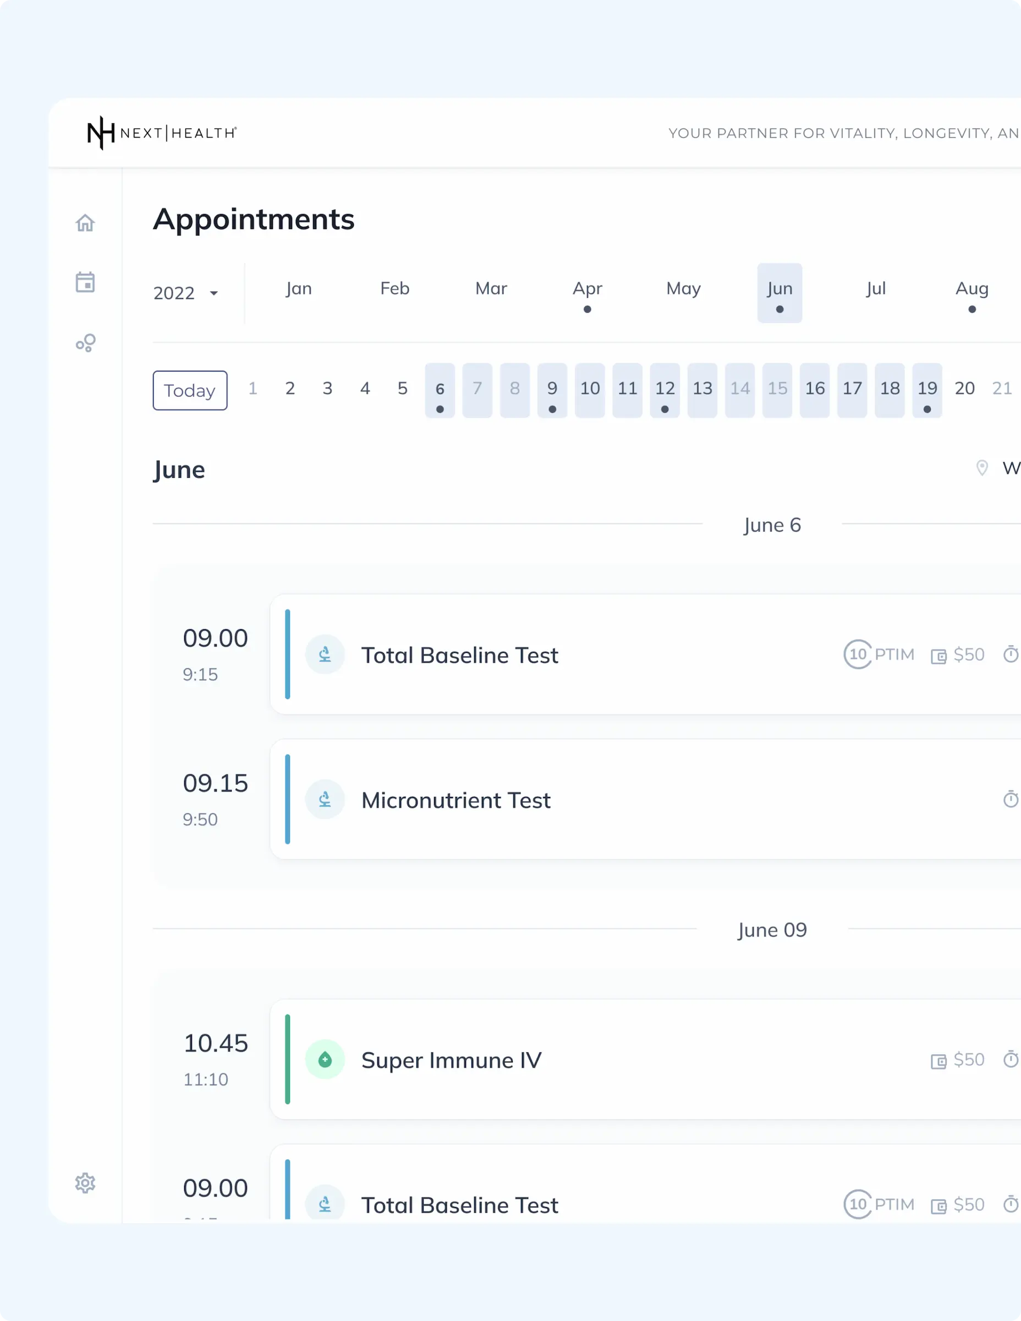Open the June 6 Total Baseline Test card
The image size is (1021, 1321).
click(646, 654)
